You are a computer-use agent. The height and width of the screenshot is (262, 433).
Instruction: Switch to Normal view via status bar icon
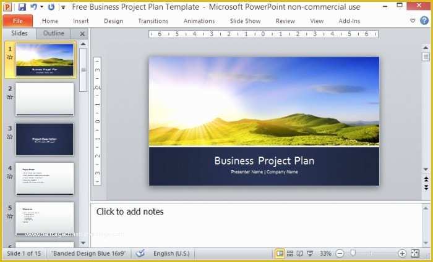coord(280,253)
